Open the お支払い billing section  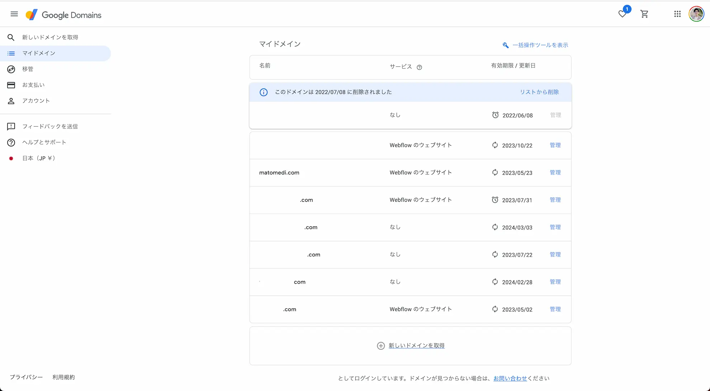click(33, 85)
